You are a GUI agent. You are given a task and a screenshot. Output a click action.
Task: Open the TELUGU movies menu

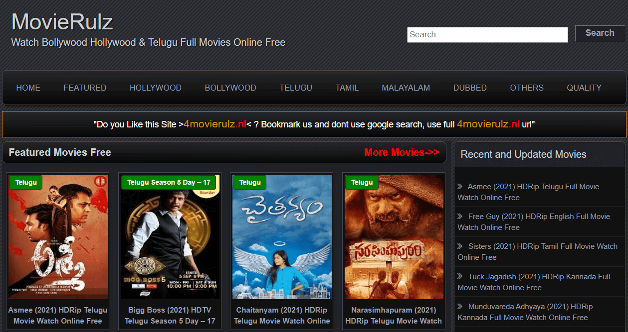(x=295, y=88)
